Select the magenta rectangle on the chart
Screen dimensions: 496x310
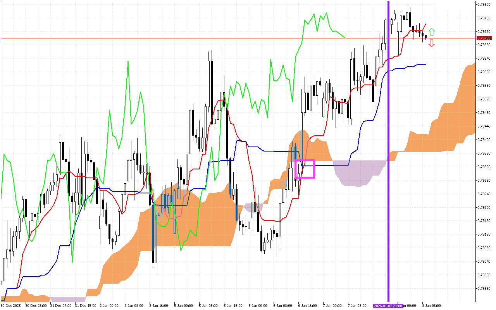tap(305, 169)
